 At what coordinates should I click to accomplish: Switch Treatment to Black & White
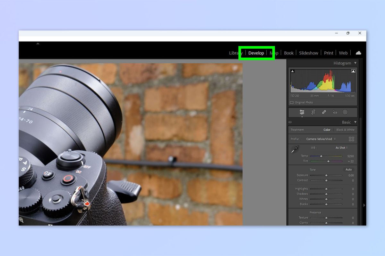[x=346, y=130]
